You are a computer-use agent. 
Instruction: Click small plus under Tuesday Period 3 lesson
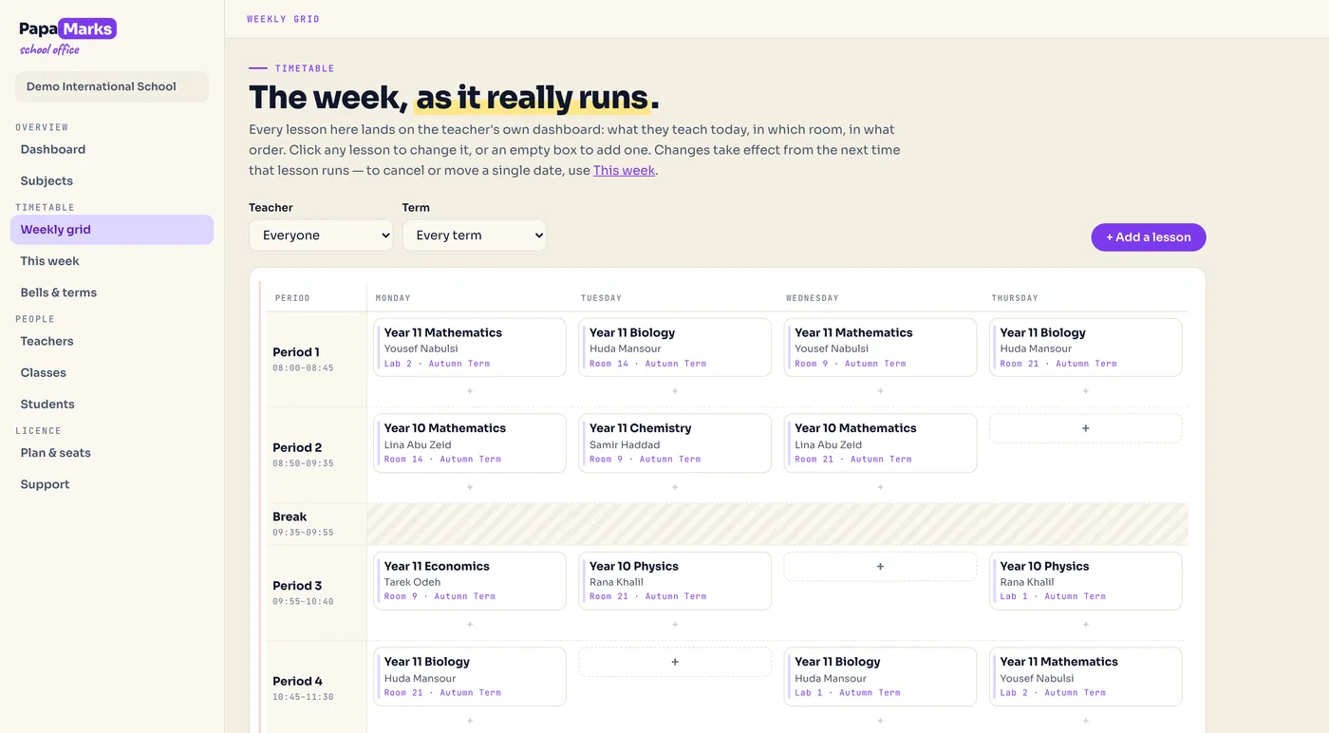click(675, 625)
